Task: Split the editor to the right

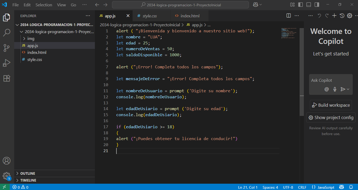Action: point(289,16)
